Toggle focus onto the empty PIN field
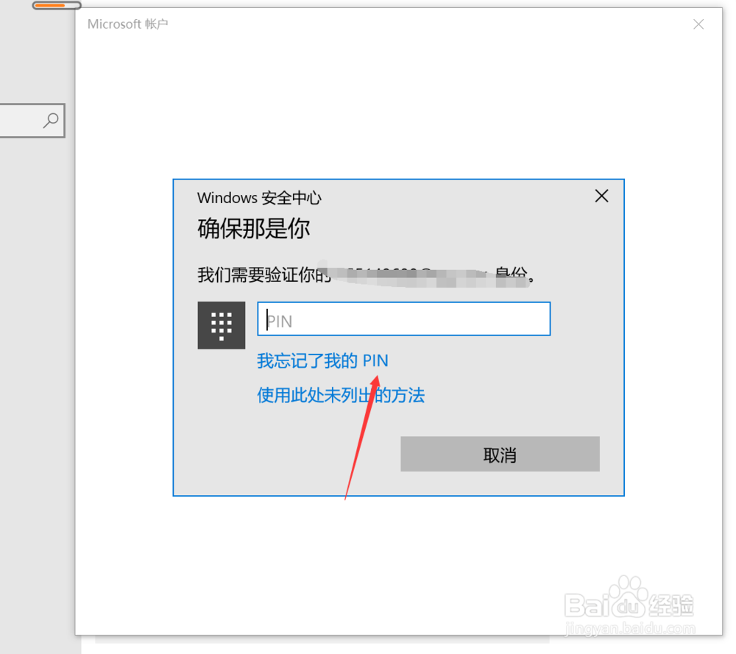Image resolution: width=736 pixels, height=654 pixels. 403,319
